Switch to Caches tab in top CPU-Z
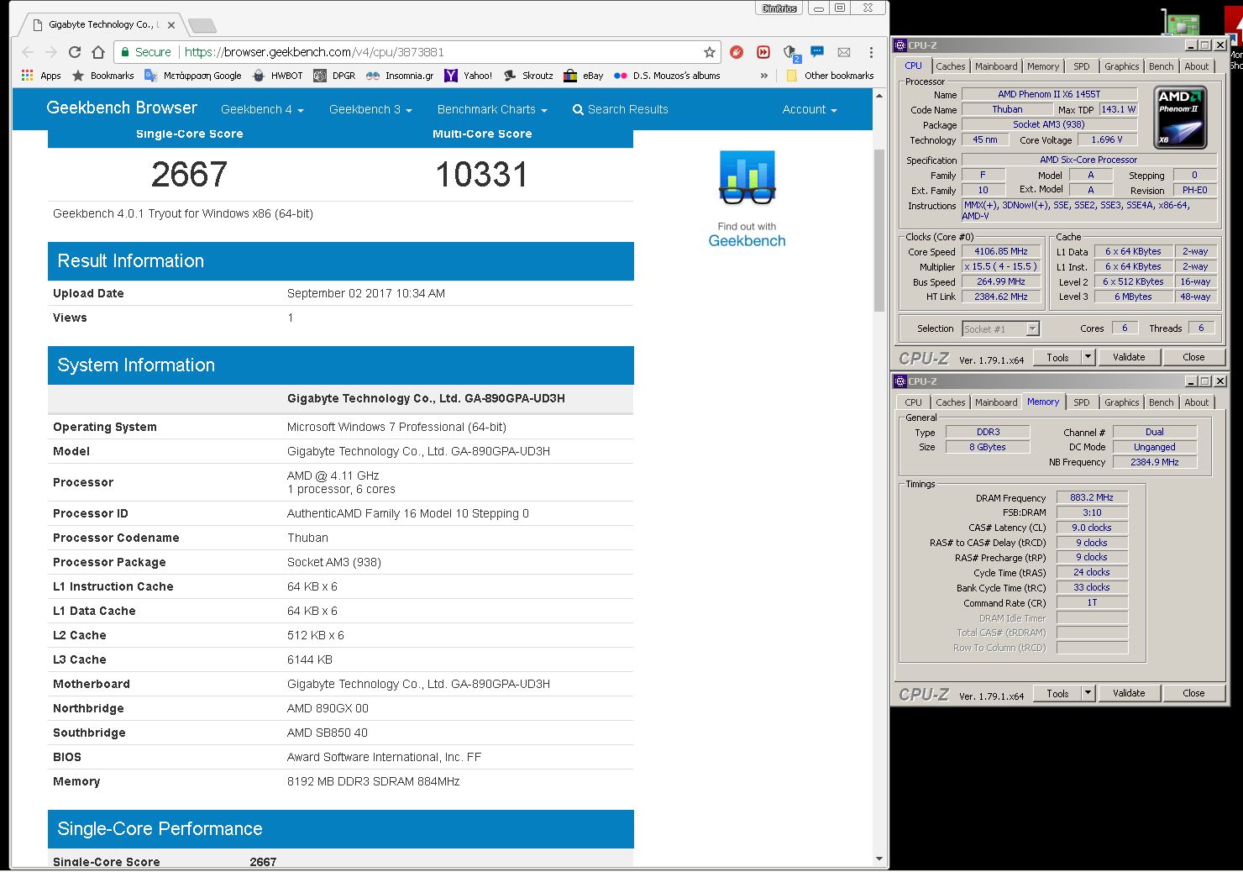 click(951, 66)
